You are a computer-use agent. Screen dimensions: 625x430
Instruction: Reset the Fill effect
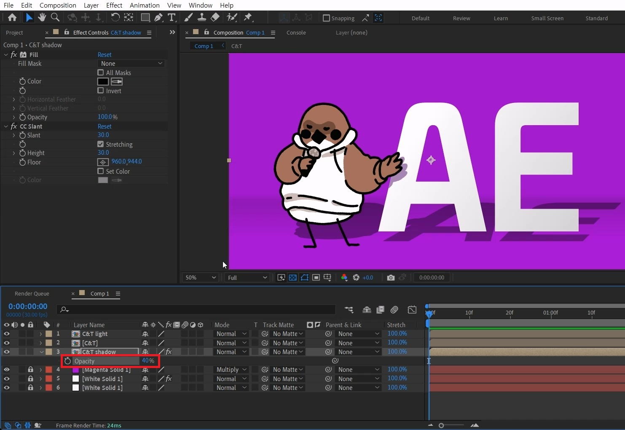105,55
